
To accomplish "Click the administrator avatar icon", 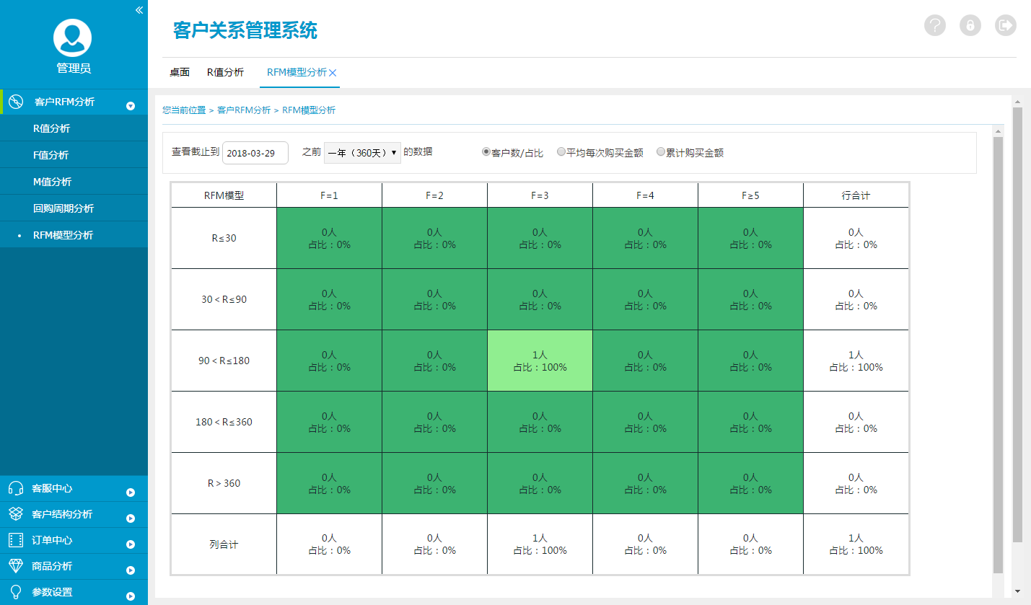I will coord(72,37).
